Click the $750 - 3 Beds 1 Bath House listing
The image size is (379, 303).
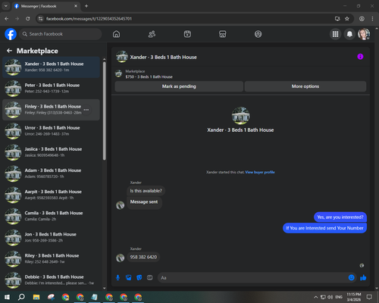click(x=149, y=77)
